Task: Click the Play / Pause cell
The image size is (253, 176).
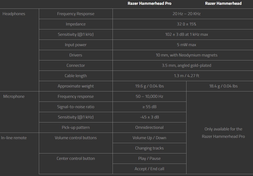Action: click(150, 159)
